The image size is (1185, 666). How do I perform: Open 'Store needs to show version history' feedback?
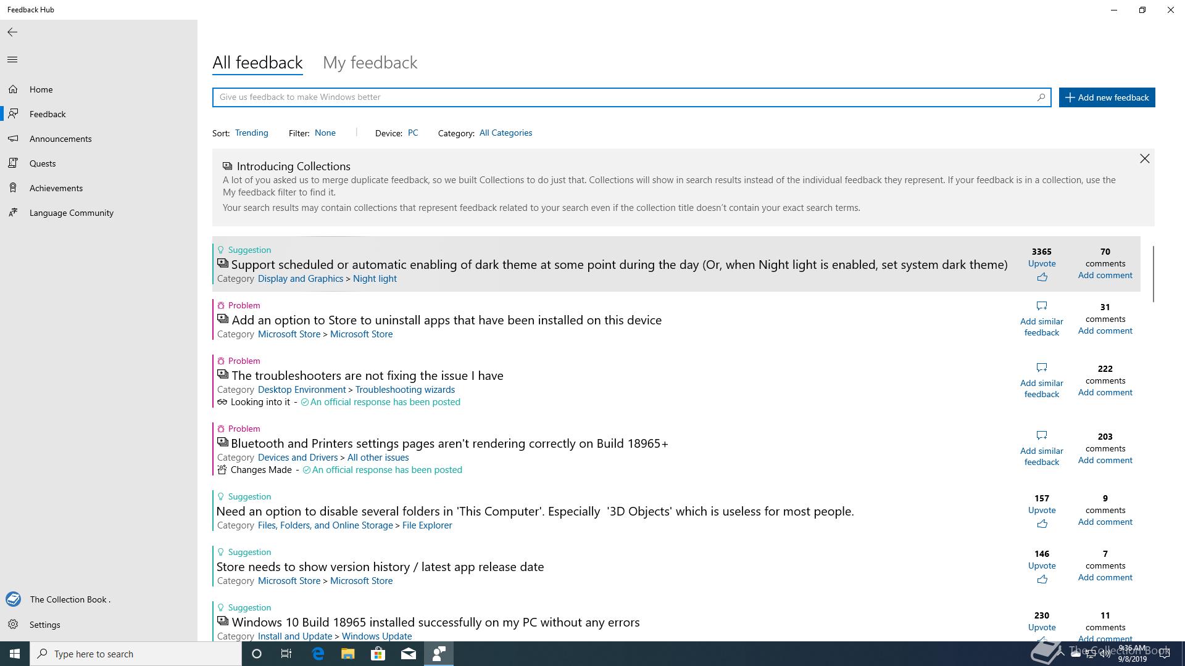coord(380,567)
